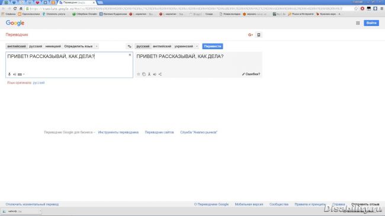Click the red Opera-style extension icon
This screenshot has height=216, width=385.
(x=362, y=9)
